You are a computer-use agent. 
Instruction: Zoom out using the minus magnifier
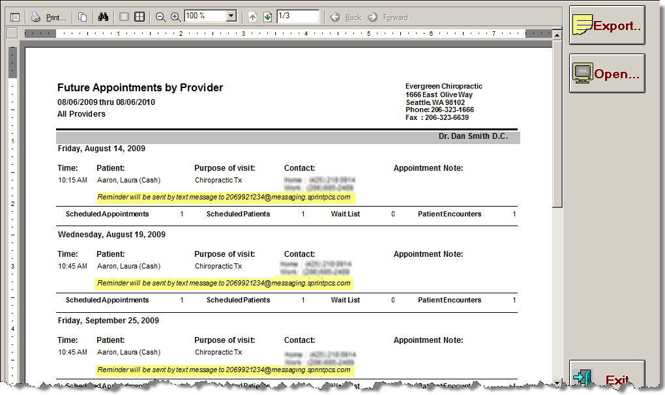[160, 17]
